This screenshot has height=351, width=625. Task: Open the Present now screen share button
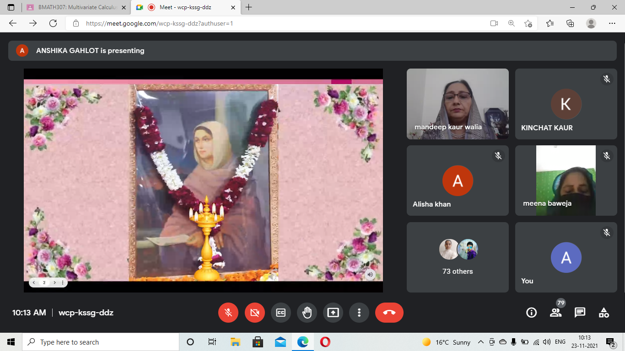(x=333, y=313)
